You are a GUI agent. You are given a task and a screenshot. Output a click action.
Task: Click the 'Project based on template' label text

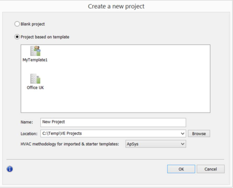pyautogui.click(x=45, y=37)
